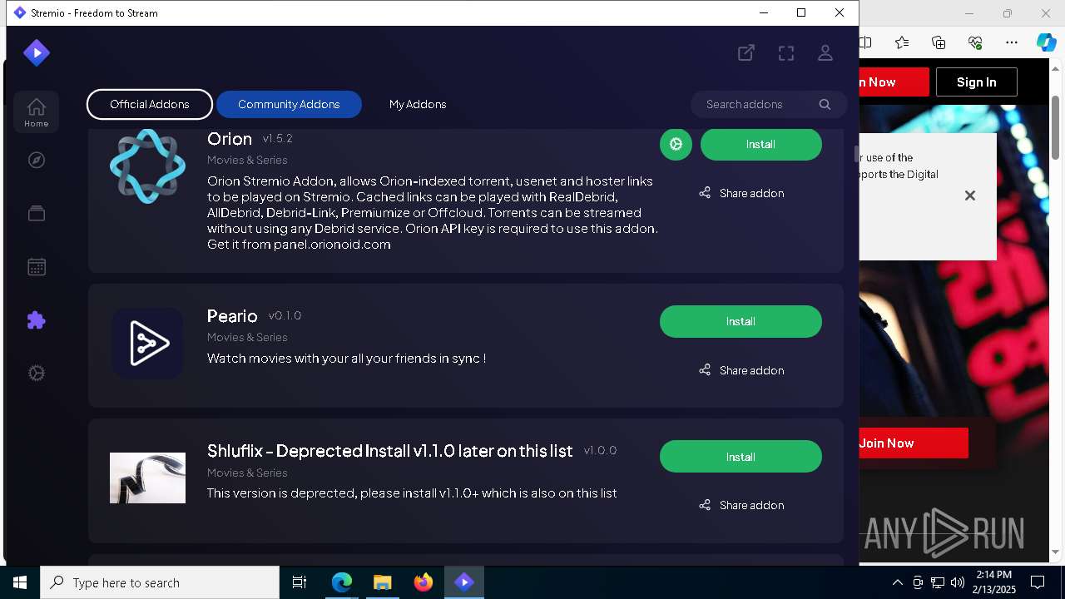Open Settings gear in sidebar
1065x599 pixels.
pyautogui.click(x=37, y=374)
